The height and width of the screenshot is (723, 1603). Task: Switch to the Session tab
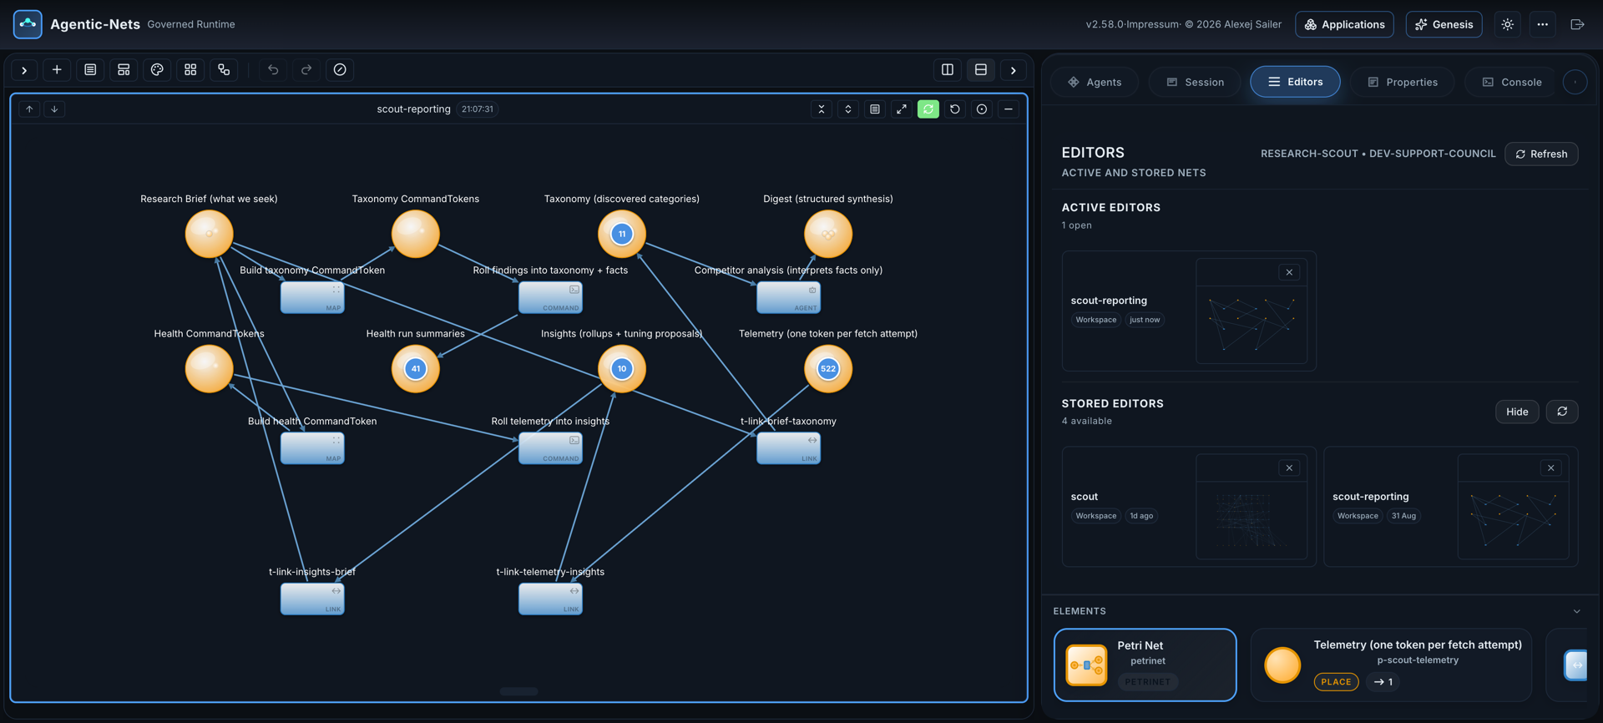[x=1195, y=82]
